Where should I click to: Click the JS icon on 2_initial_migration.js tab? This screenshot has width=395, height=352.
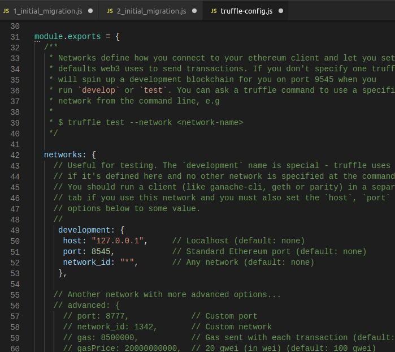click(x=110, y=11)
